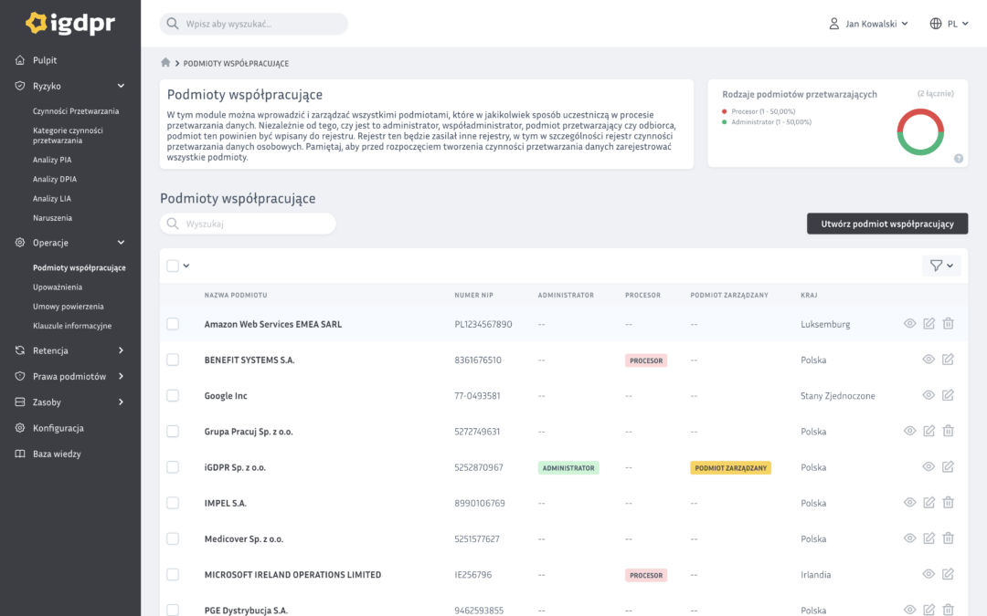The image size is (987, 616).
Task: Click Utwórz podmiot współpracujący button
Action: tap(887, 224)
